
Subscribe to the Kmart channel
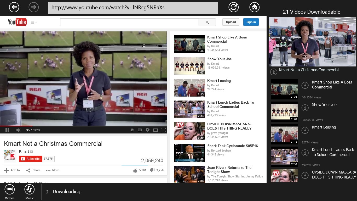(x=31, y=159)
